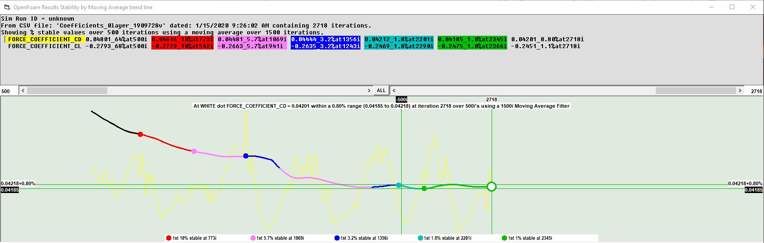Select the FORCE_COEFFICIENT_CD yellow label

44,39
